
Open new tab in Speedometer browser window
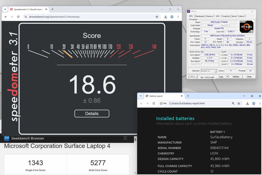(x=52, y=9)
